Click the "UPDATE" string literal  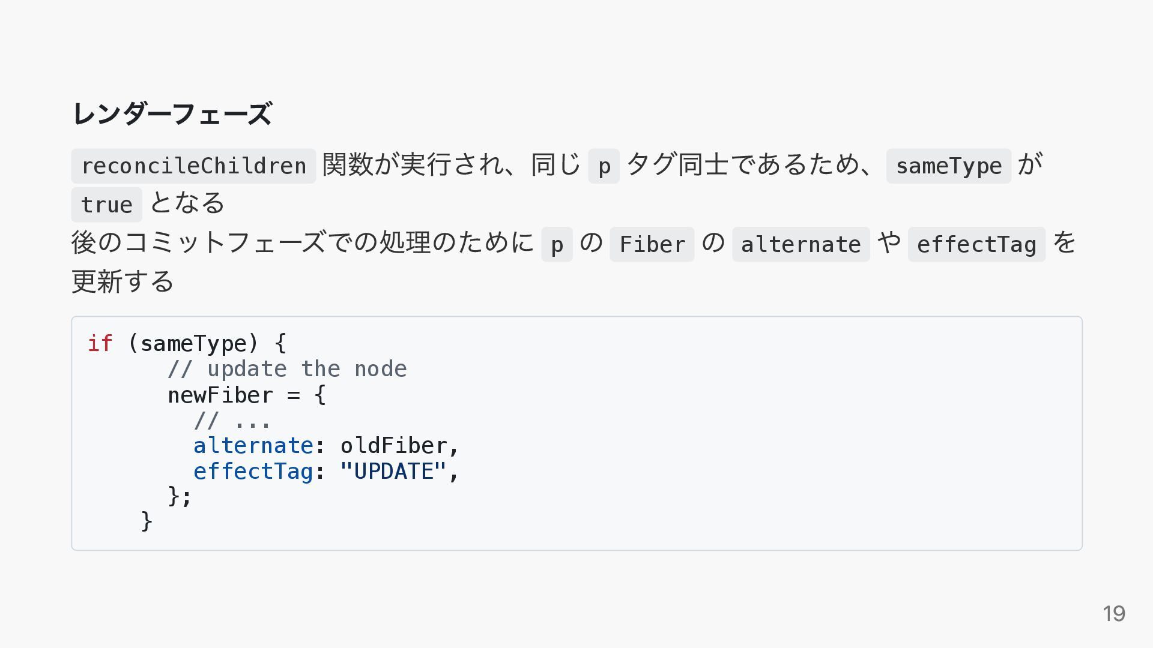393,472
